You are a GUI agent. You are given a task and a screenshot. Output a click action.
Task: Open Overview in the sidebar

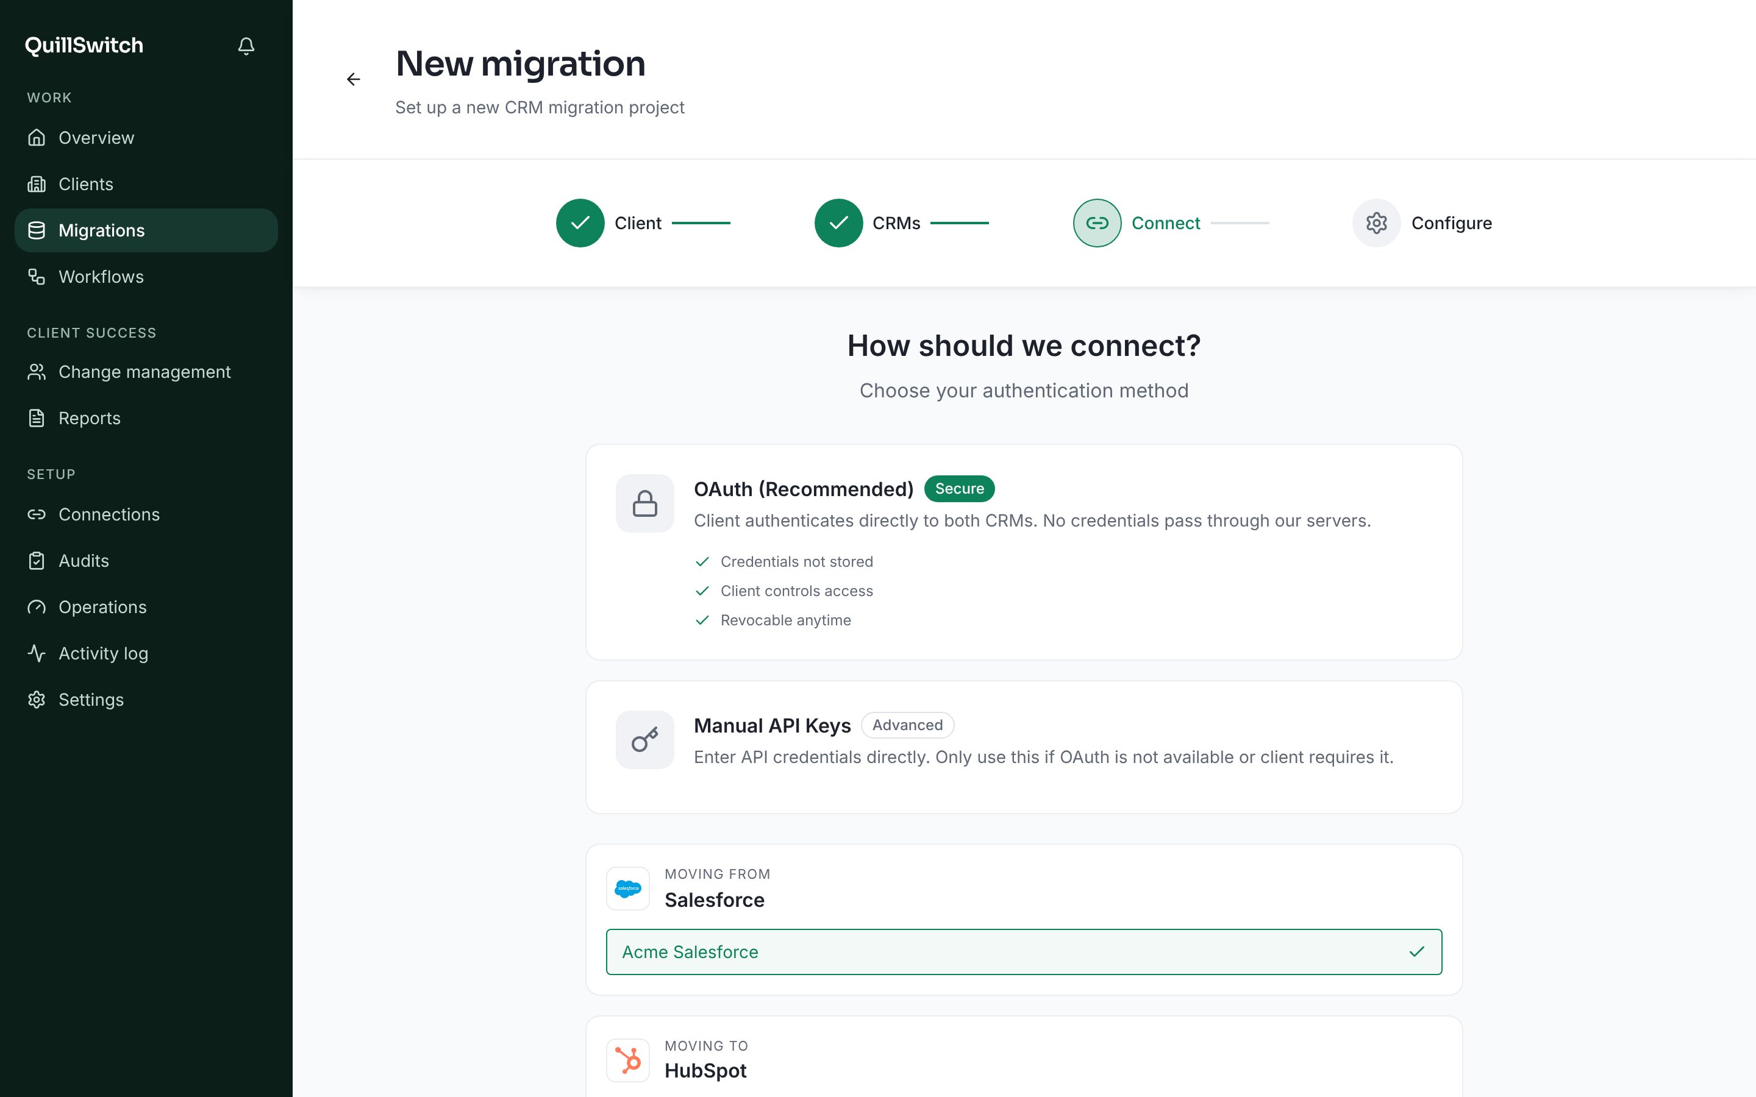click(x=146, y=138)
